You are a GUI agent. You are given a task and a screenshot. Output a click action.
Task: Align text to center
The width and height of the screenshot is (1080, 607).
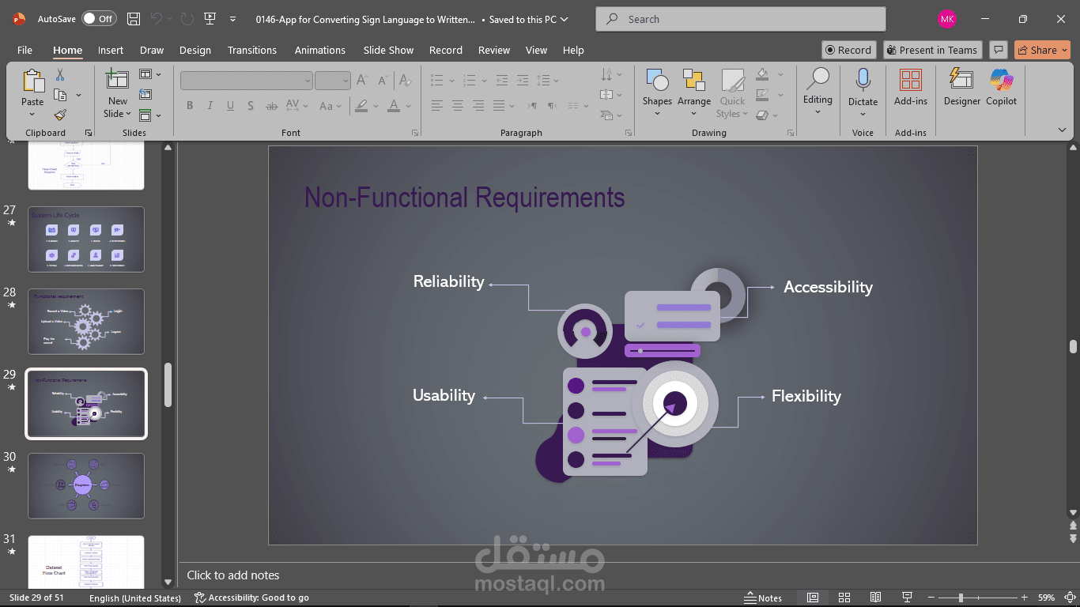[x=458, y=105]
